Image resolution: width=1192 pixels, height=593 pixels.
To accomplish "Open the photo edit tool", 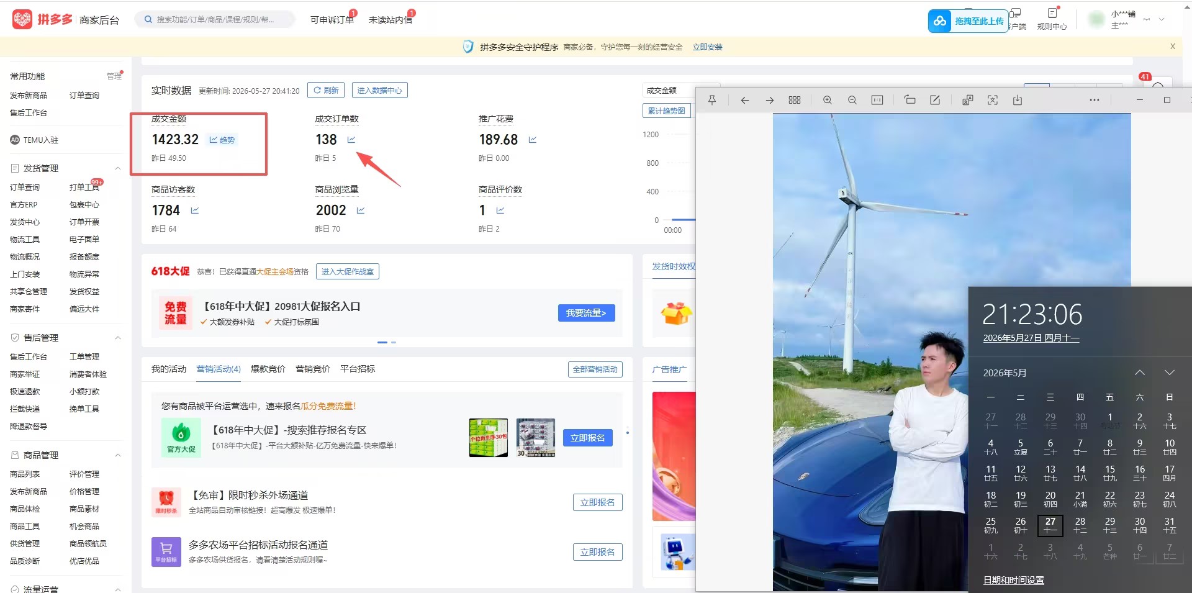I will [934, 100].
